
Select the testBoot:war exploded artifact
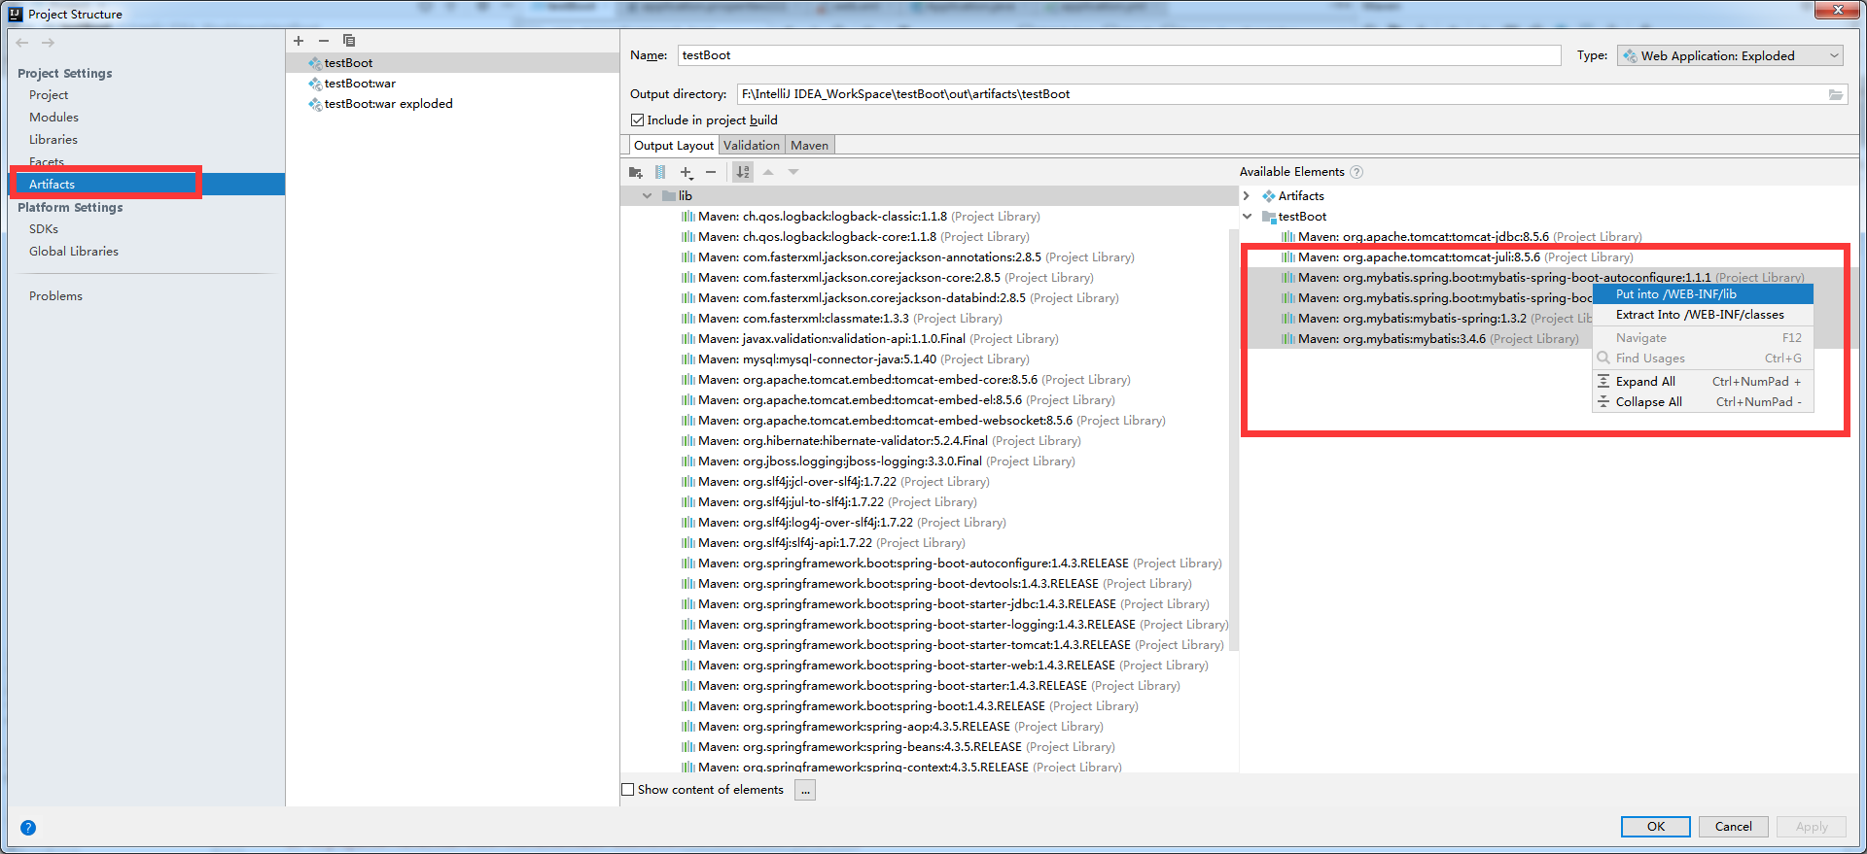tap(452, 104)
